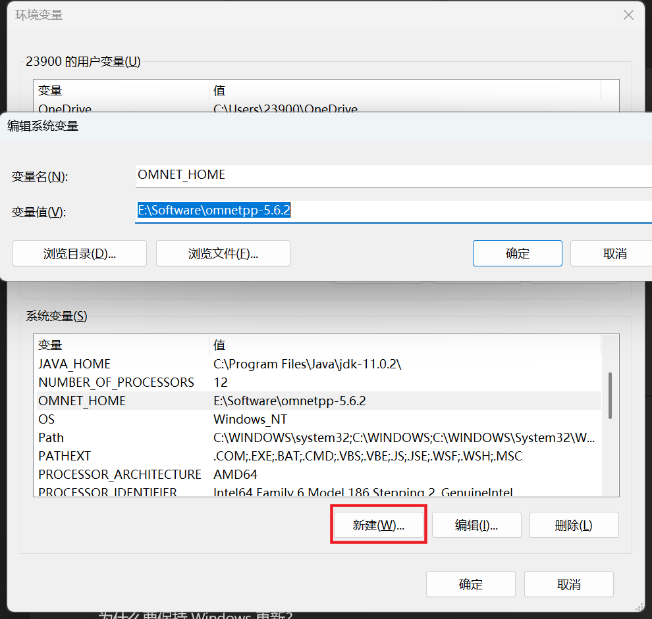Click 删除 button under system variables
Image resolution: width=652 pixels, height=619 pixels.
pyautogui.click(x=574, y=525)
